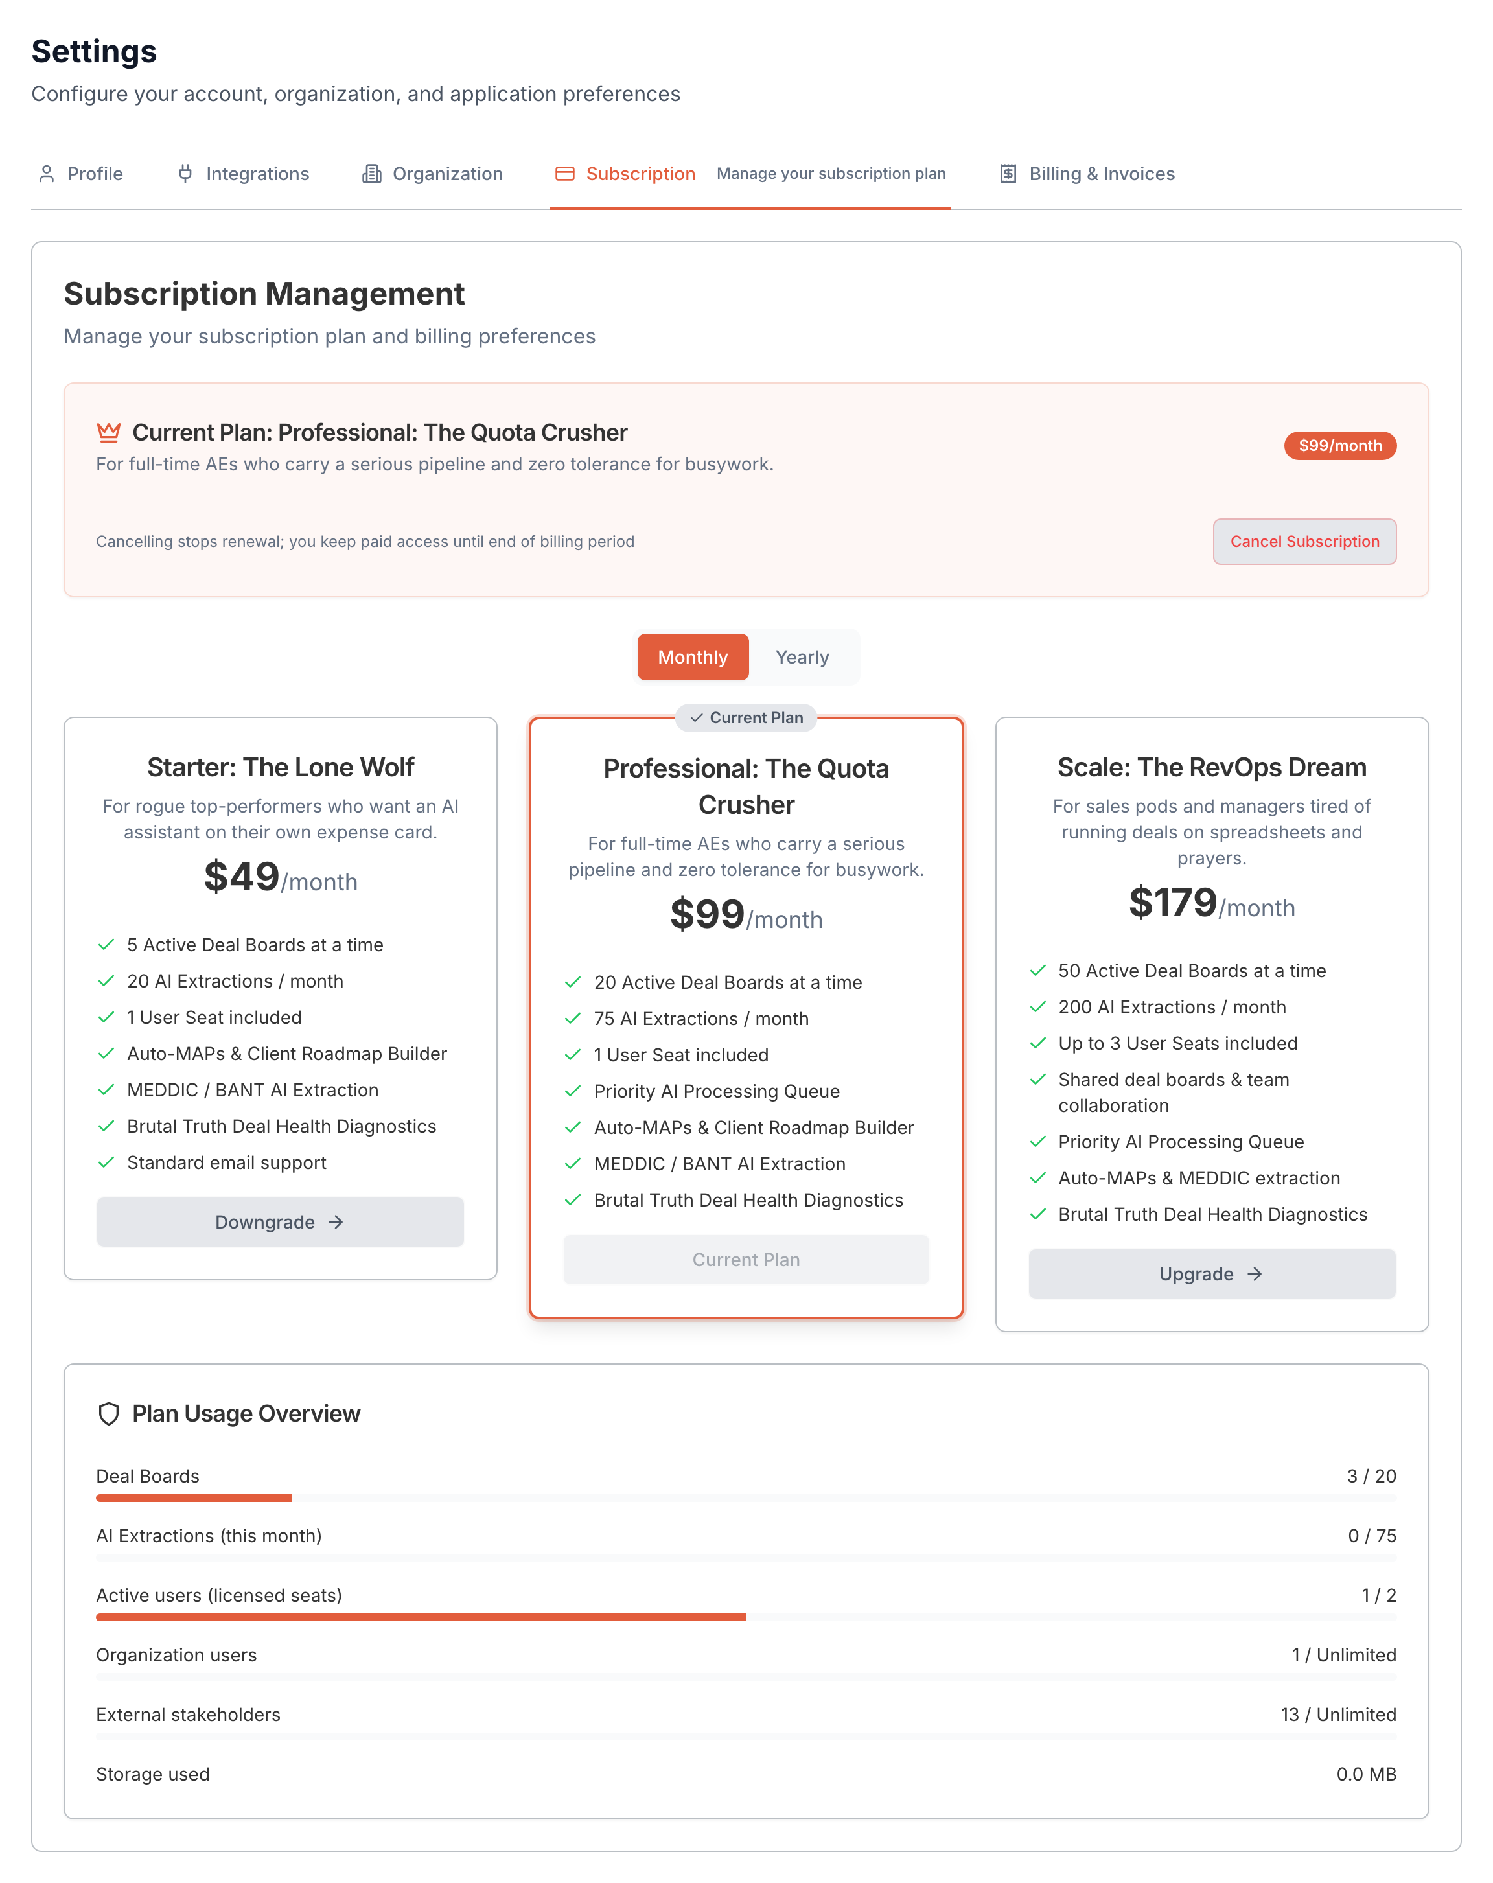Click the Deal Boards usage progress bar
This screenshot has height=1883, width=1493.
pyautogui.click(x=746, y=1498)
